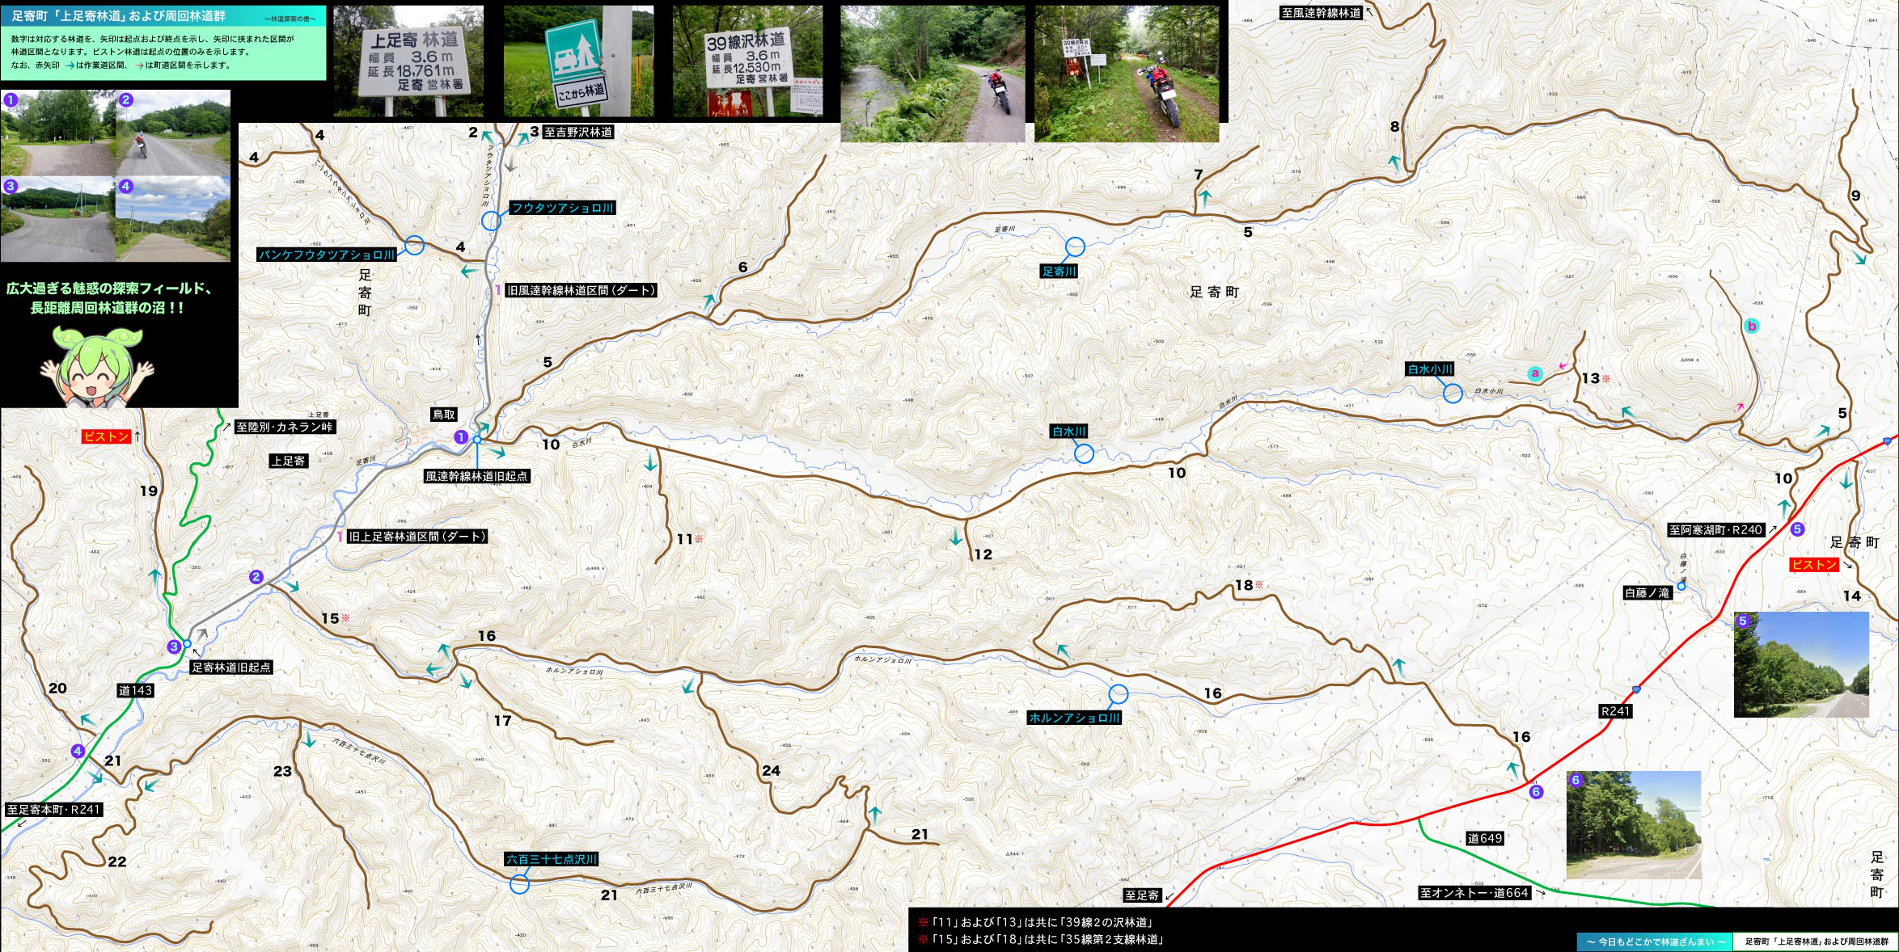Open the 上足寄林道 sign photo
1899x952 pixels.
click(x=409, y=61)
